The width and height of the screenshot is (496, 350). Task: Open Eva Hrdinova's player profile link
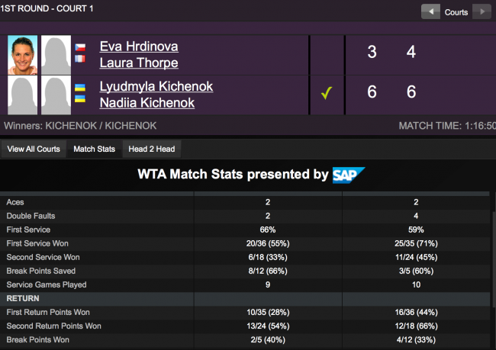[138, 47]
